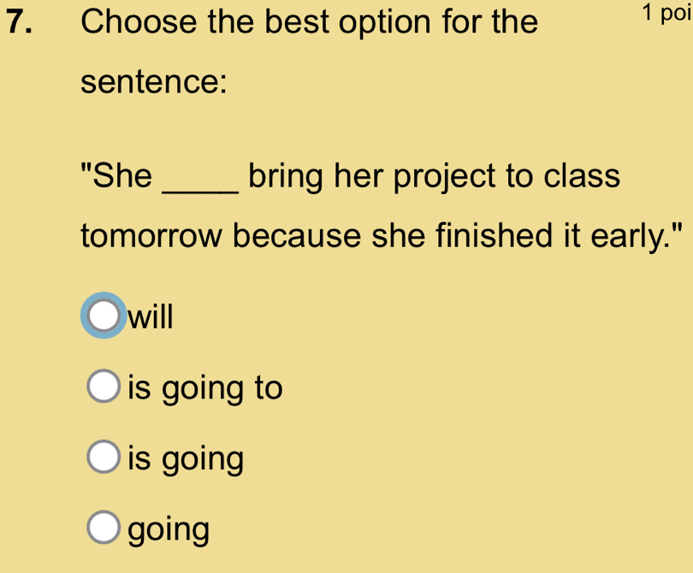Pick the "going" radio button

104,529
